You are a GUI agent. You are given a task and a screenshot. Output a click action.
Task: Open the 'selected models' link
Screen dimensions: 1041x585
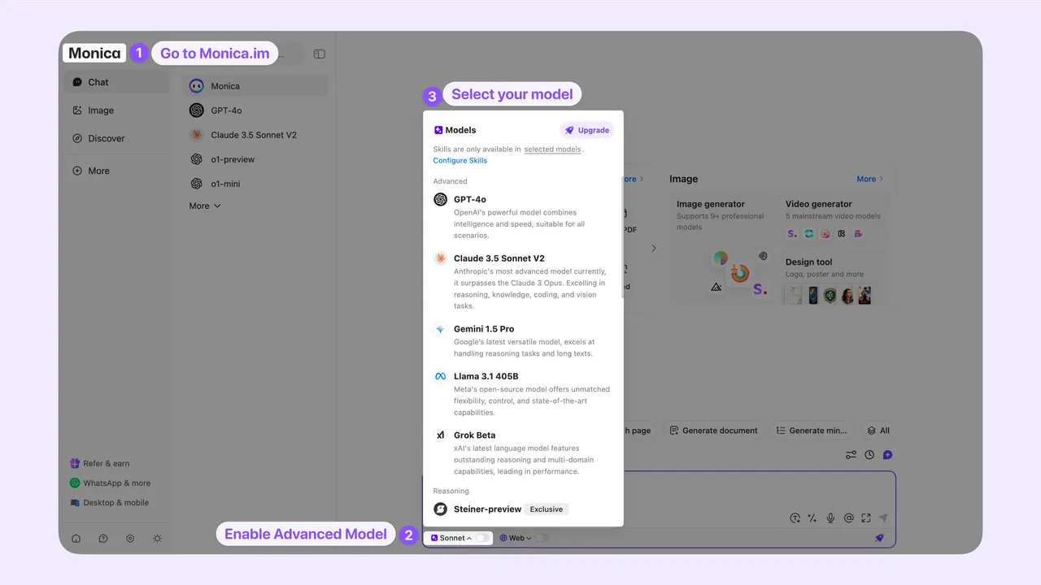(553, 149)
